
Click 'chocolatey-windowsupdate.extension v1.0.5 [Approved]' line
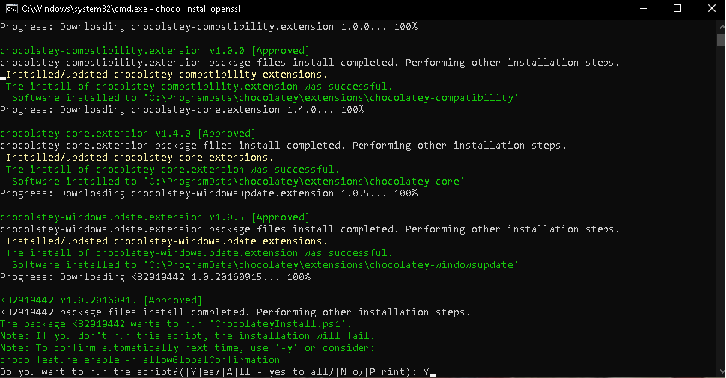155,217
